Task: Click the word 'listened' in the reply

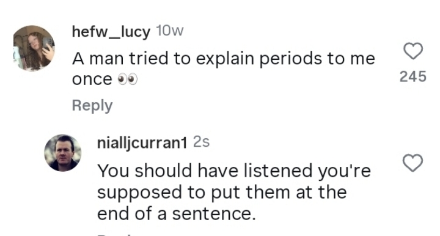Action: (278, 171)
